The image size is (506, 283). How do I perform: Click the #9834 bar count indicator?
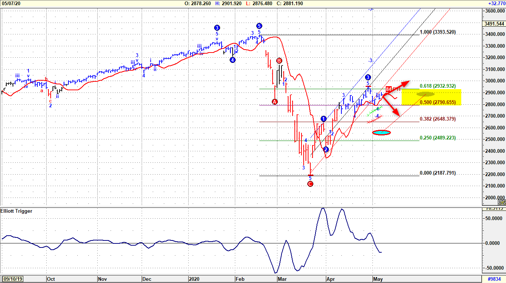[x=494, y=279]
